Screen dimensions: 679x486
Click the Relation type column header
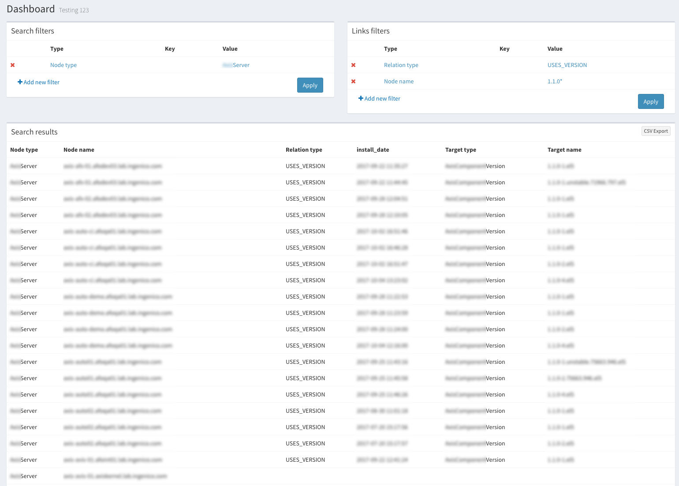(x=304, y=150)
